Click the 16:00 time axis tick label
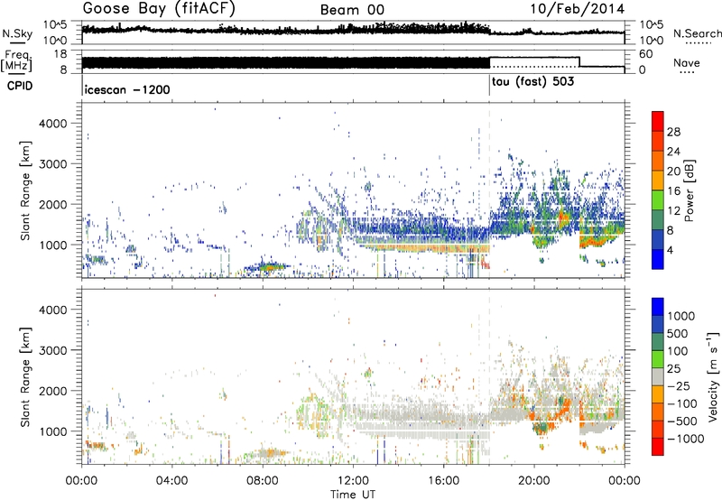The width and height of the screenshot is (722, 500). point(443,480)
